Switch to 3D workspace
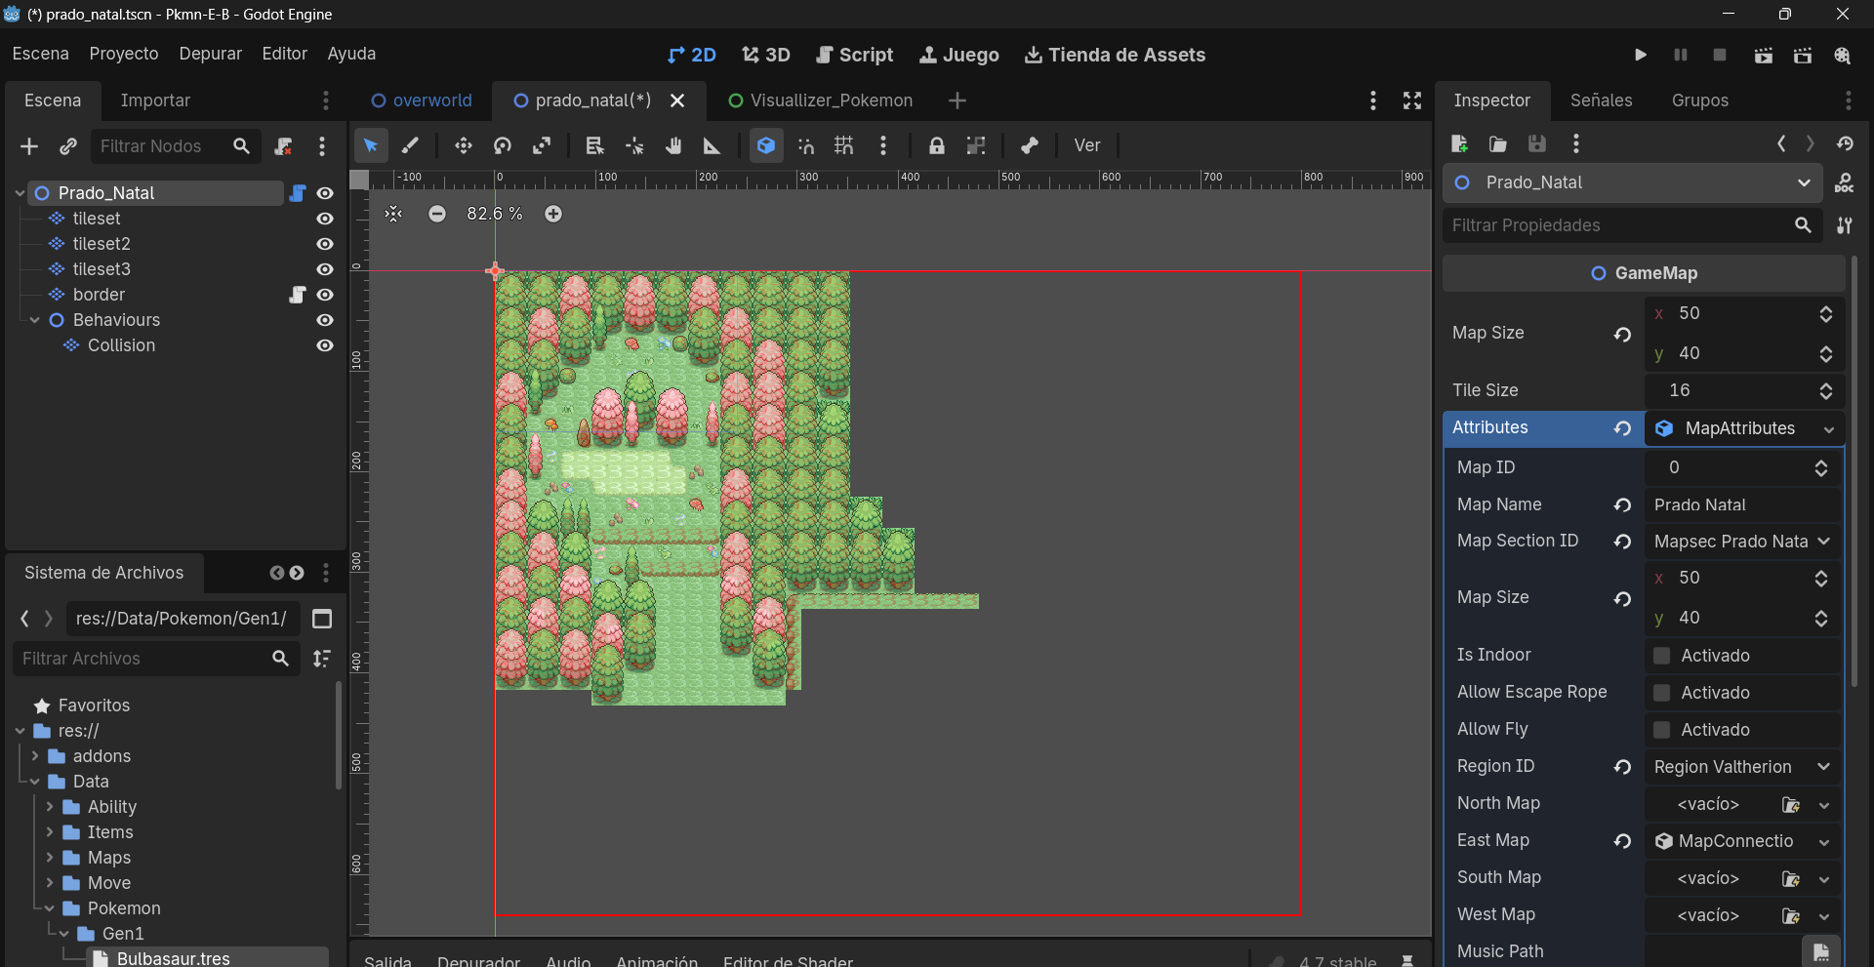 coord(766,55)
